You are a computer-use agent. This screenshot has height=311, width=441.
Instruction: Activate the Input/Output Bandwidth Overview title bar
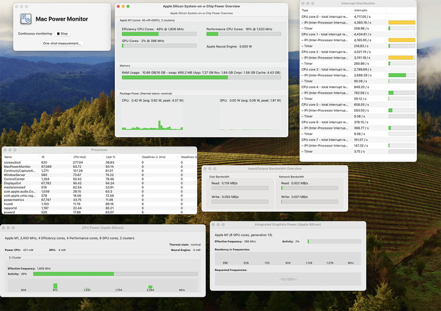pyautogui.click(x=274, y=169)
